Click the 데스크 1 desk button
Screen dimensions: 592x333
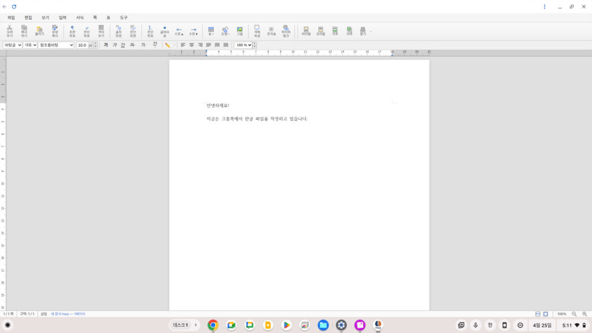(x=184, y=325)
